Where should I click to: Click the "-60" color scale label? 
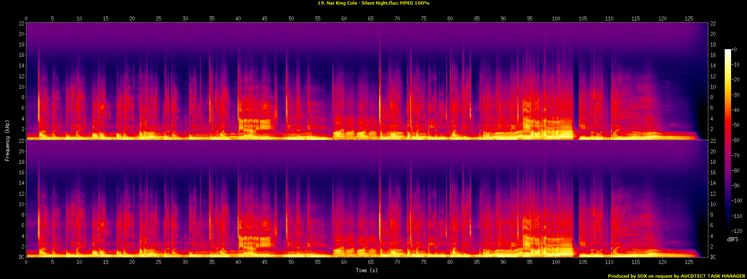735,140
